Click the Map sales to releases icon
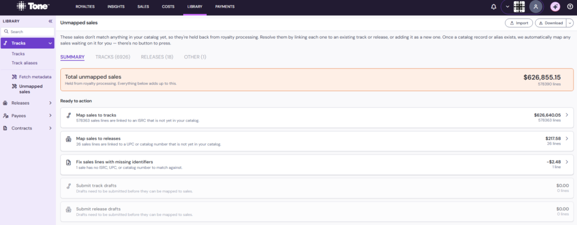 tap(68, 139)
